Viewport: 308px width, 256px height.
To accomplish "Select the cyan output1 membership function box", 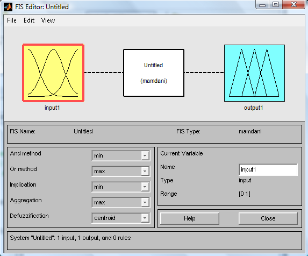I will point(254,73).
